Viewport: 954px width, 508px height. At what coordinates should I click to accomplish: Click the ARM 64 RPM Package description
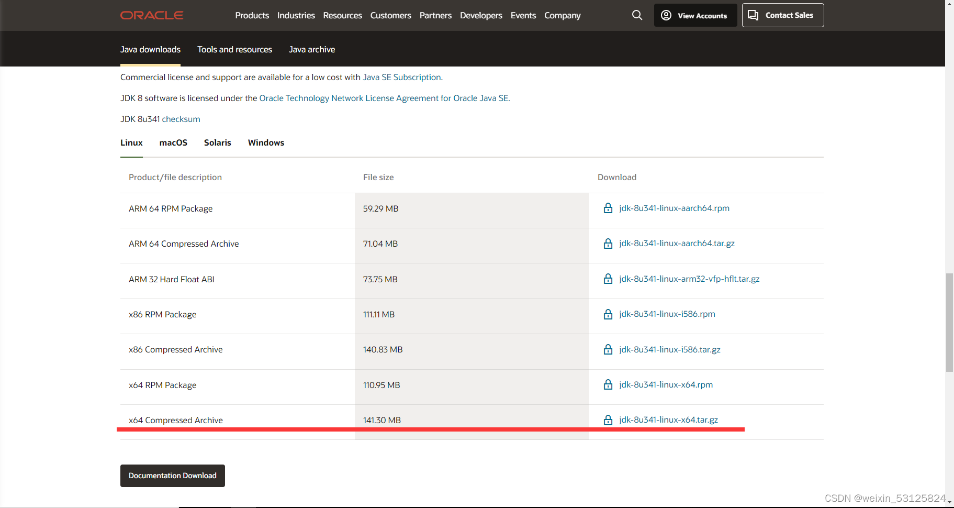[171, 208]
